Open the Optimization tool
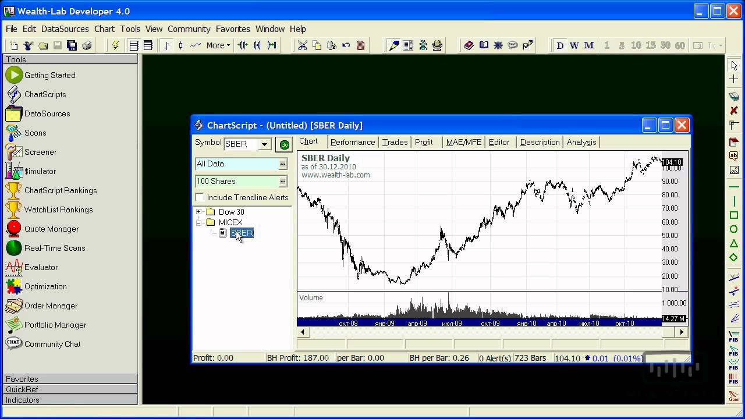745x419 pixels. 36,286
